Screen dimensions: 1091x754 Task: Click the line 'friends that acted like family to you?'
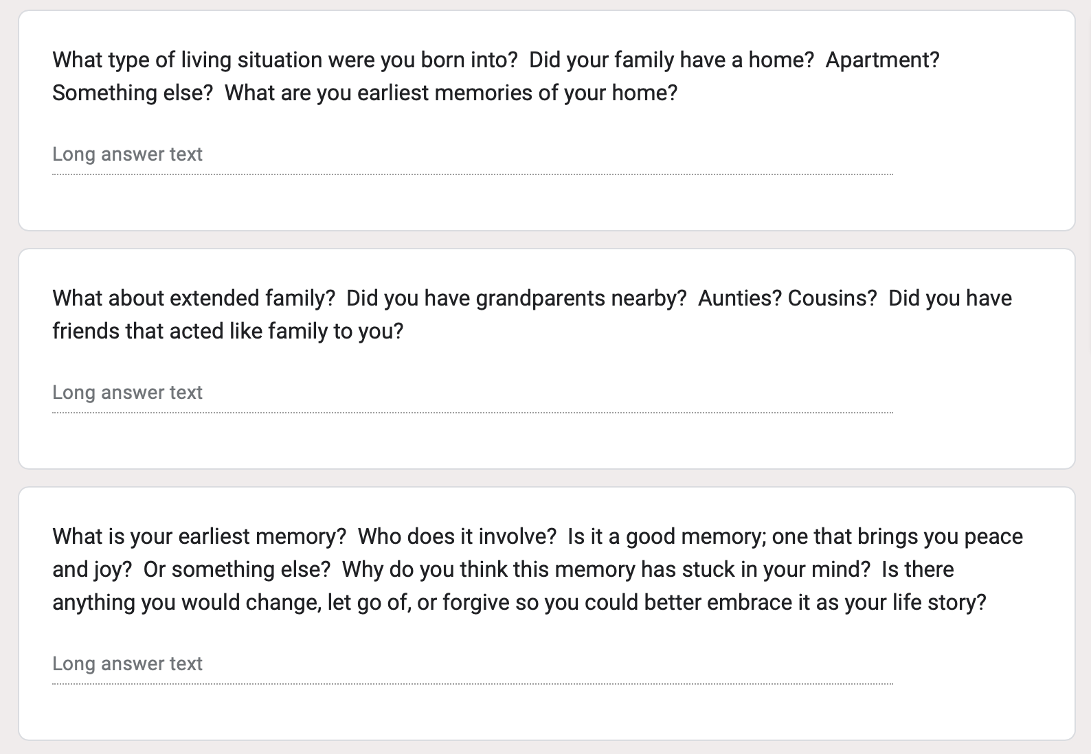coord(228,331)
